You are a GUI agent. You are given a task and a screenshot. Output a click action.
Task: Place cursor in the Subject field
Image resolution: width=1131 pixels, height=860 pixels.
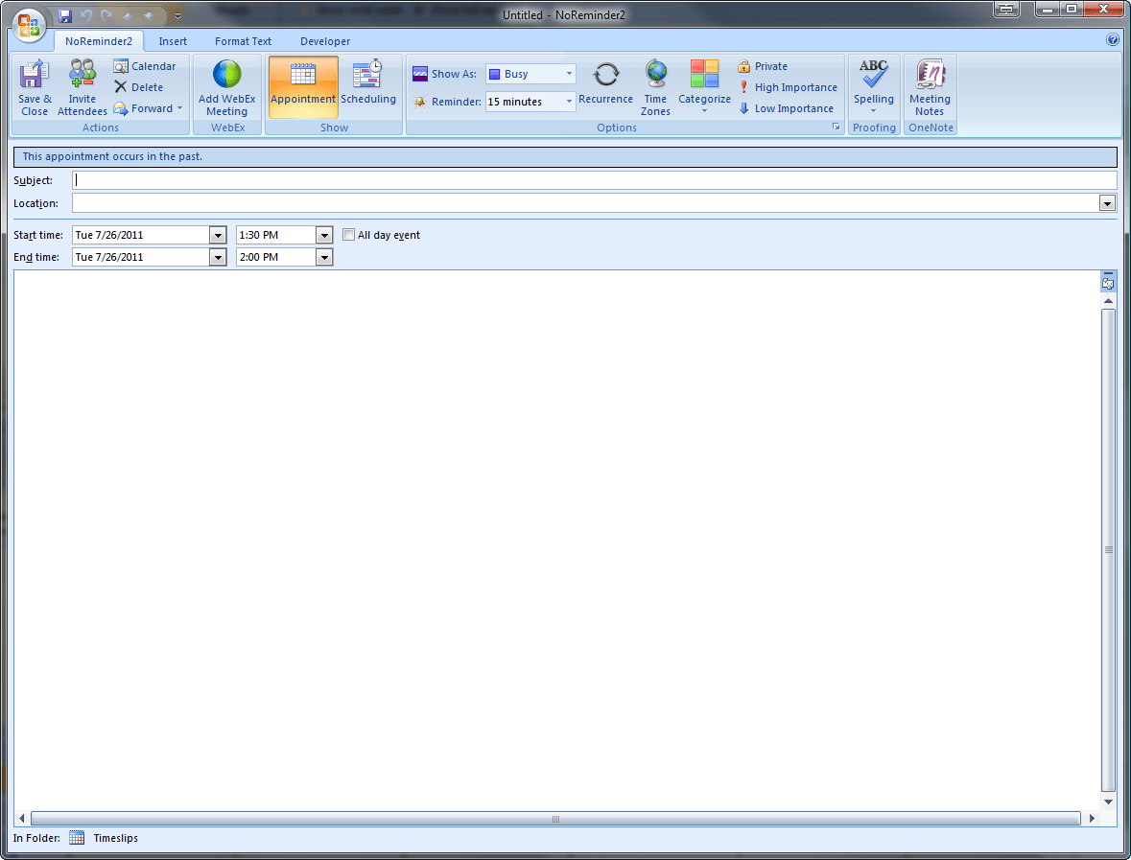384,179
